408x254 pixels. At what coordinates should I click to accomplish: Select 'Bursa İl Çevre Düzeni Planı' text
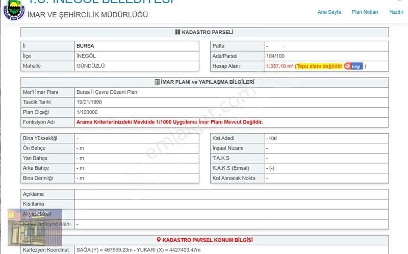pyautogui.click(x=108, y=92)
